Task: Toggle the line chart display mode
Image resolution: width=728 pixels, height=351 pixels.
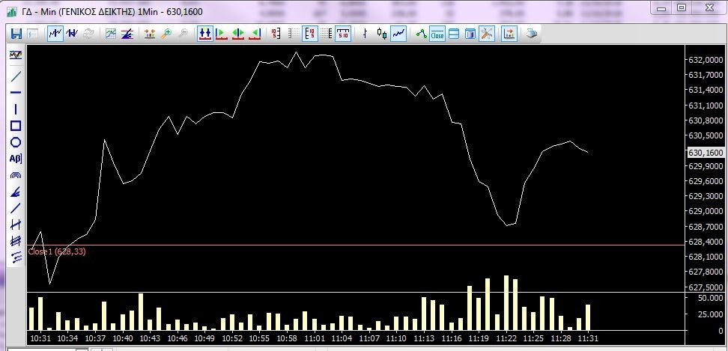Action: tap(399, 34)
